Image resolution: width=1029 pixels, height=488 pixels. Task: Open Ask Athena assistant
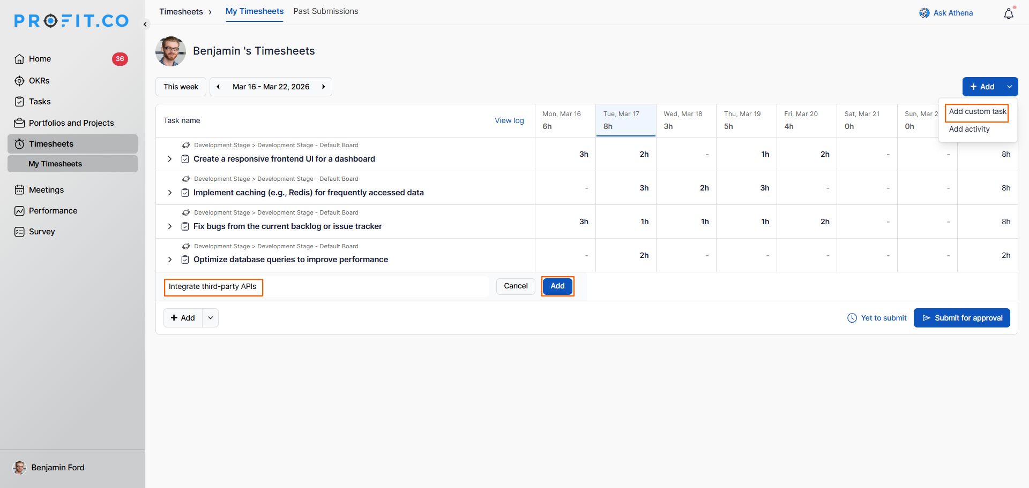click(x=946, y=13)
